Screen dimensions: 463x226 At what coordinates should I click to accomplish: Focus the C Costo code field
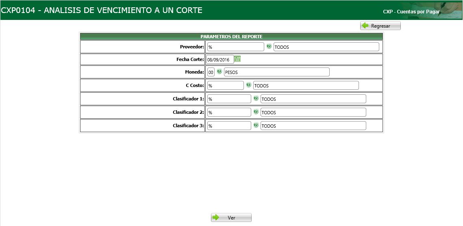(225, 85)
